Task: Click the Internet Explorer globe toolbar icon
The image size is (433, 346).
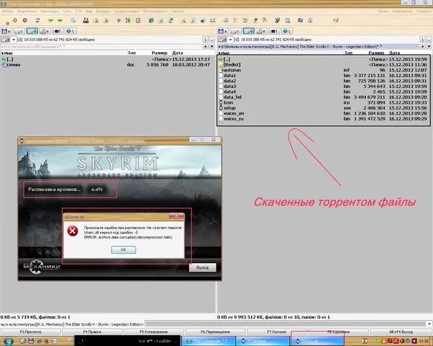Action: (151, 20)
